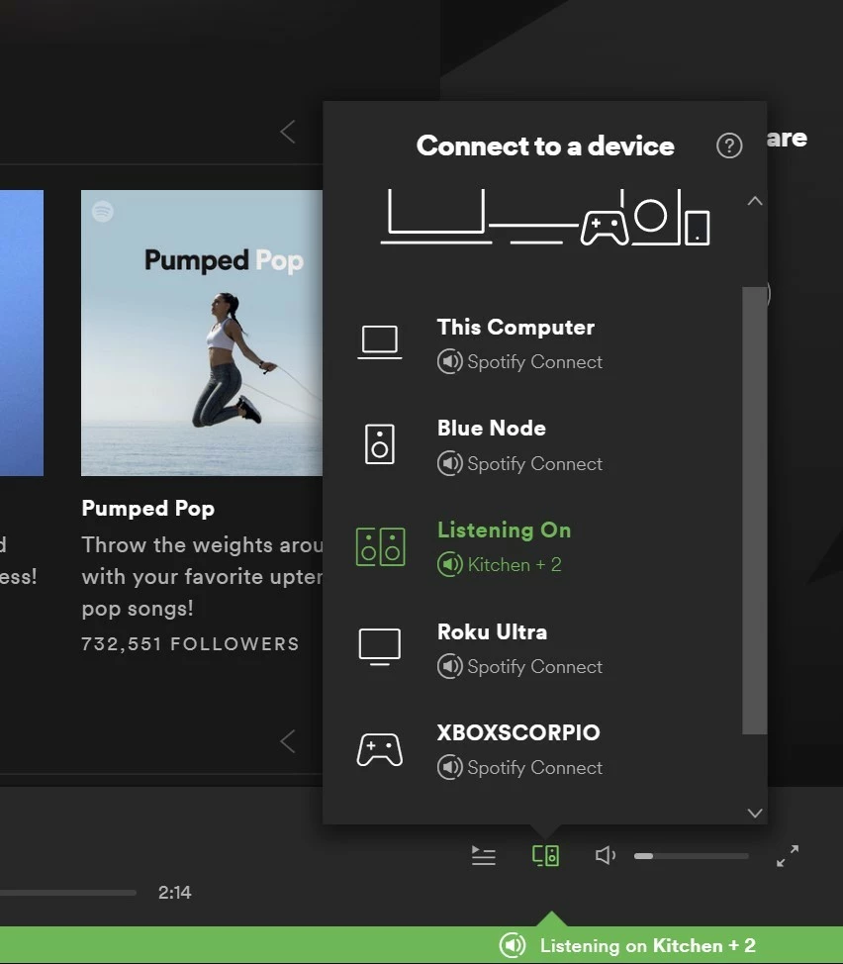This screenshot has width=843, height=964.
Task: Click the device list scrollbar thumb
Action: [755, 511]
